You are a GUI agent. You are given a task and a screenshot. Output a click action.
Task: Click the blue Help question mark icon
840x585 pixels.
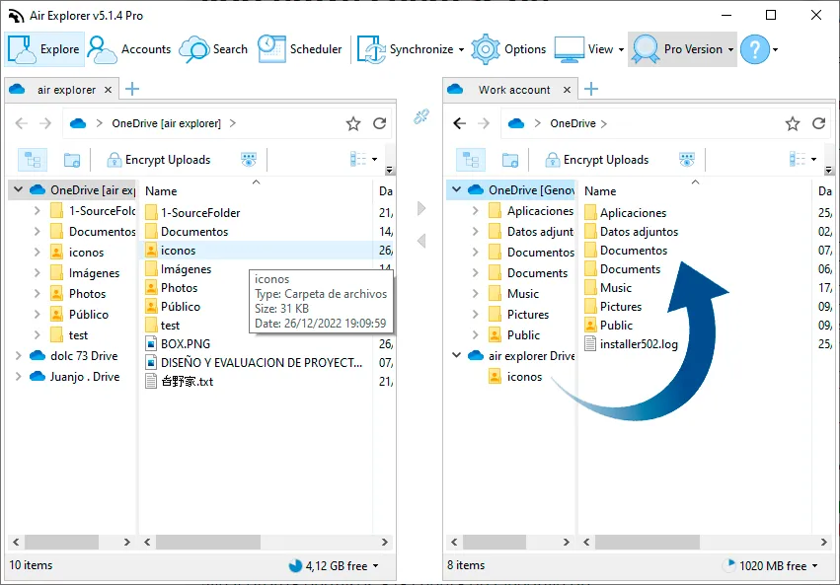tap(755, 49)
